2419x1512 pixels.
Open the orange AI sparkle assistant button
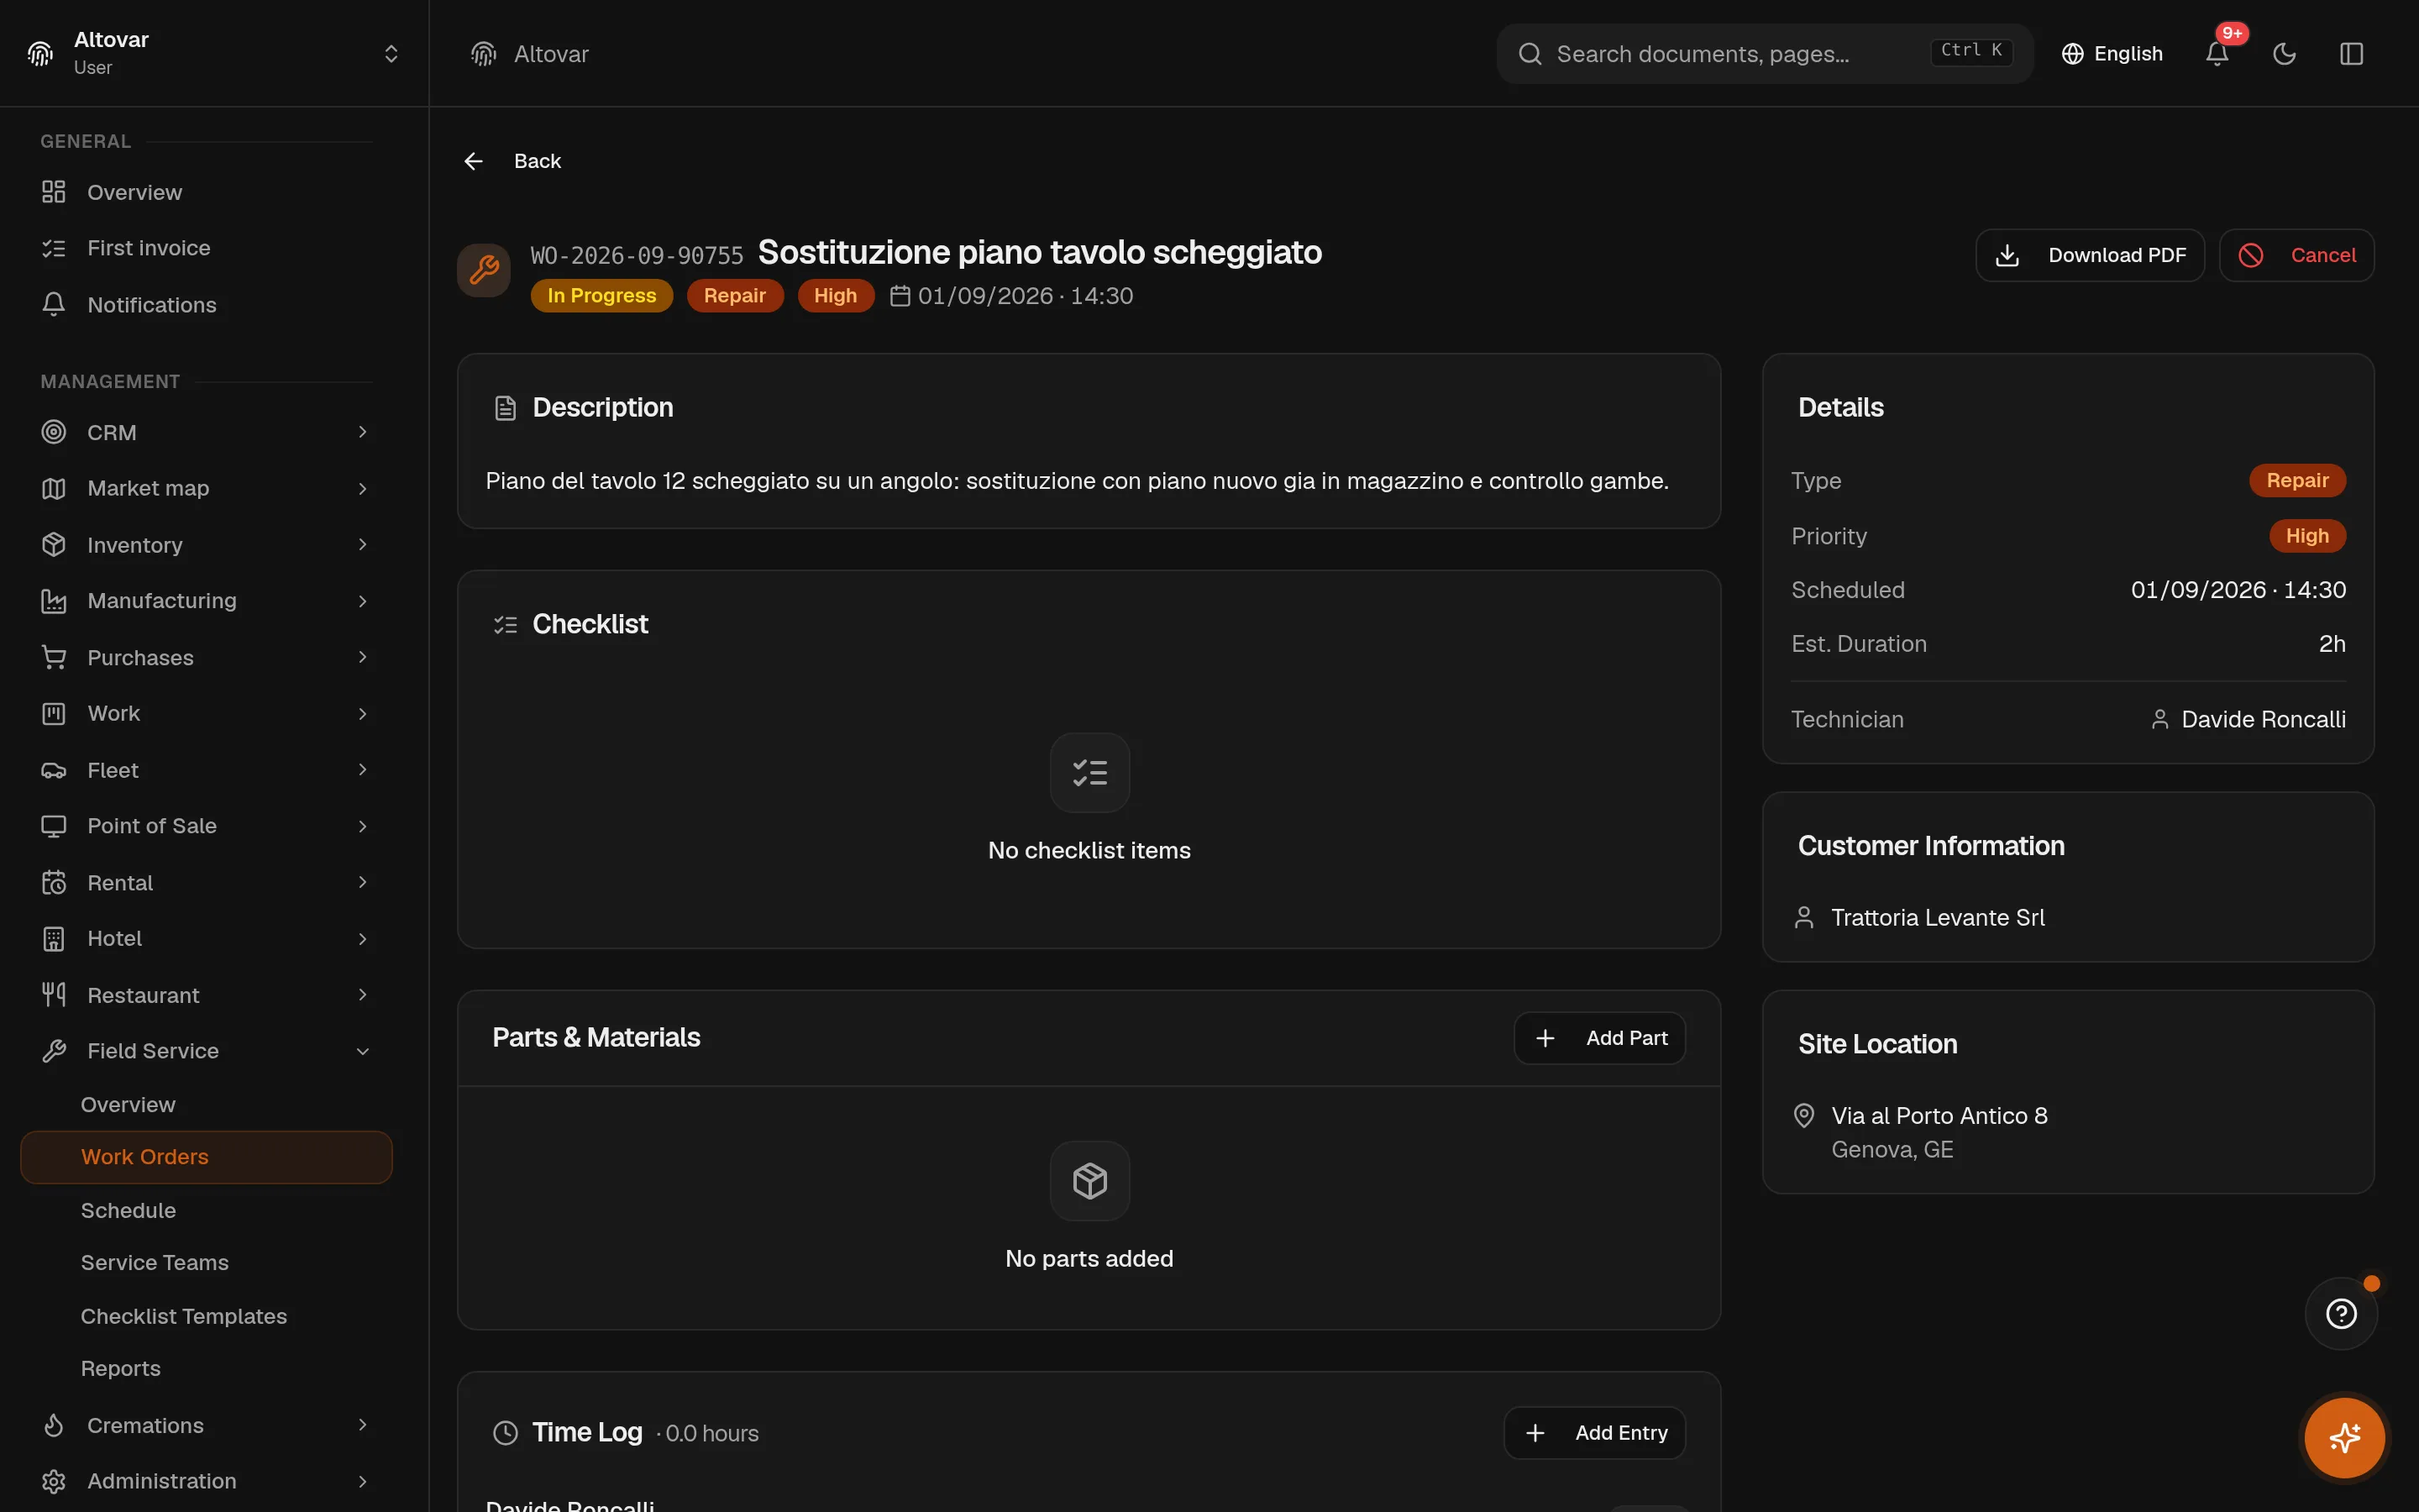coord(2344,1438)
